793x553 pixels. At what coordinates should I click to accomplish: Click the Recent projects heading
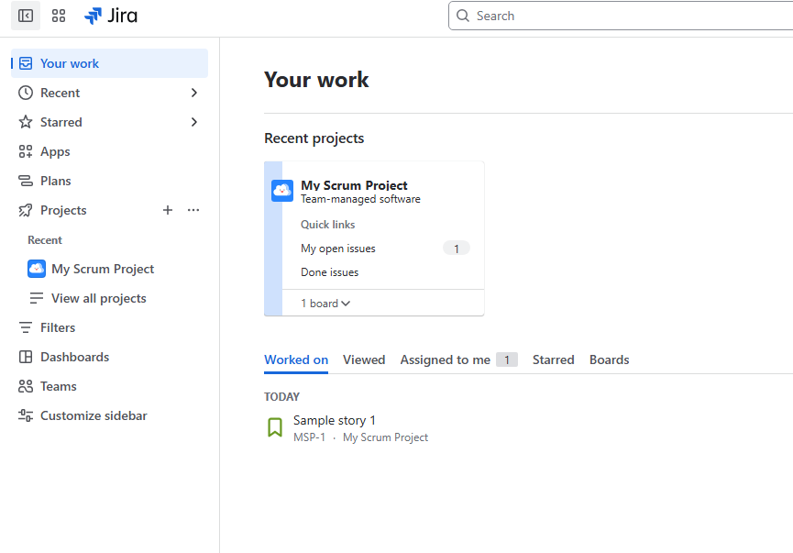[x=314, y=138]
